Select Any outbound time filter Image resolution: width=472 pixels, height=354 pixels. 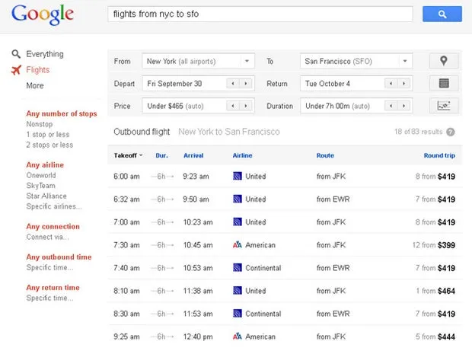(59, 257)
